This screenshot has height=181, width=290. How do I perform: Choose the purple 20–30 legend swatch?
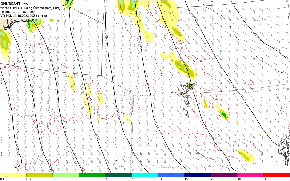(x=224, y=175)
